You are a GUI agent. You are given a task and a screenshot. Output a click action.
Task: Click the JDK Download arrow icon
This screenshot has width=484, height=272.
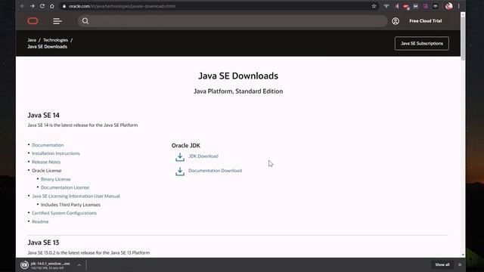click(x=180, y=156)
